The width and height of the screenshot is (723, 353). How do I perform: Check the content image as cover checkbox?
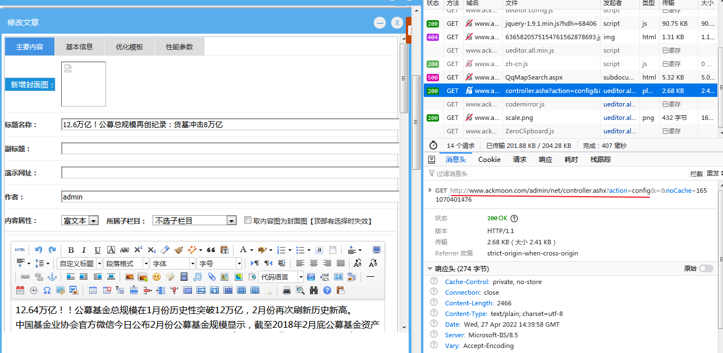(x=248, y=220)
